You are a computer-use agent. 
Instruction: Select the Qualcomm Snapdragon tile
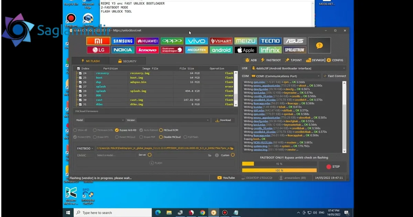(172, 50)
